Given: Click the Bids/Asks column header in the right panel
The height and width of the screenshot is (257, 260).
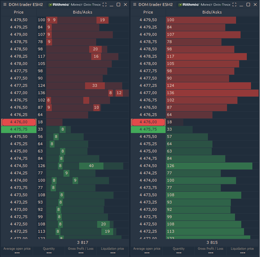Looking at the screenshot, I should pyautogui.click(x=212, y=12).
